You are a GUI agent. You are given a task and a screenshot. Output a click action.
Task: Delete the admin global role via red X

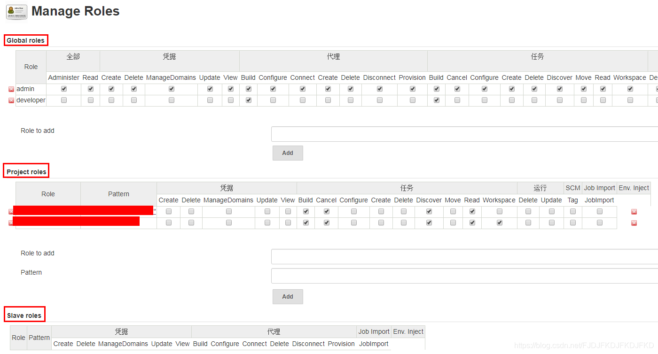[x=11, y=89]
